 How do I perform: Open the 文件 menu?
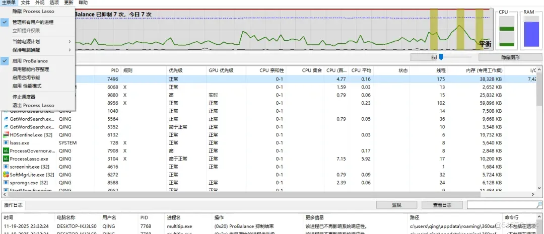(x=26, y=3)
